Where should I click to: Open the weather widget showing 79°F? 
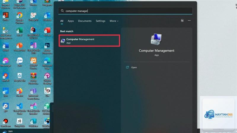click(x=8, y=132)
